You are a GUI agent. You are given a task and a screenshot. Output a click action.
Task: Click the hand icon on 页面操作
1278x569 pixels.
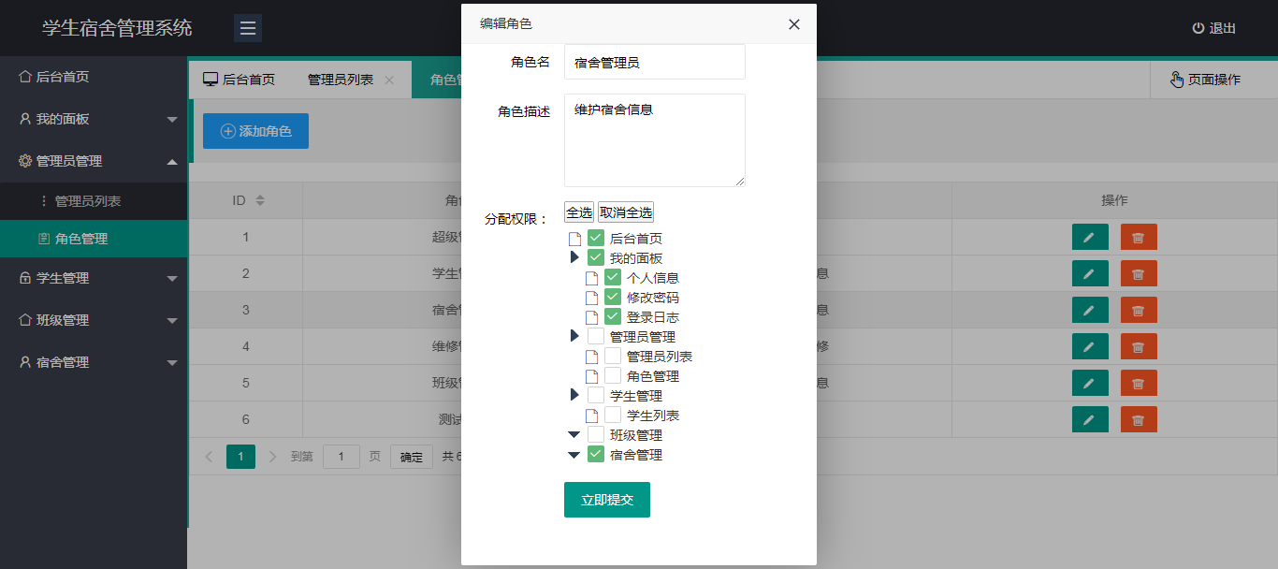(x=1177, y=80)
